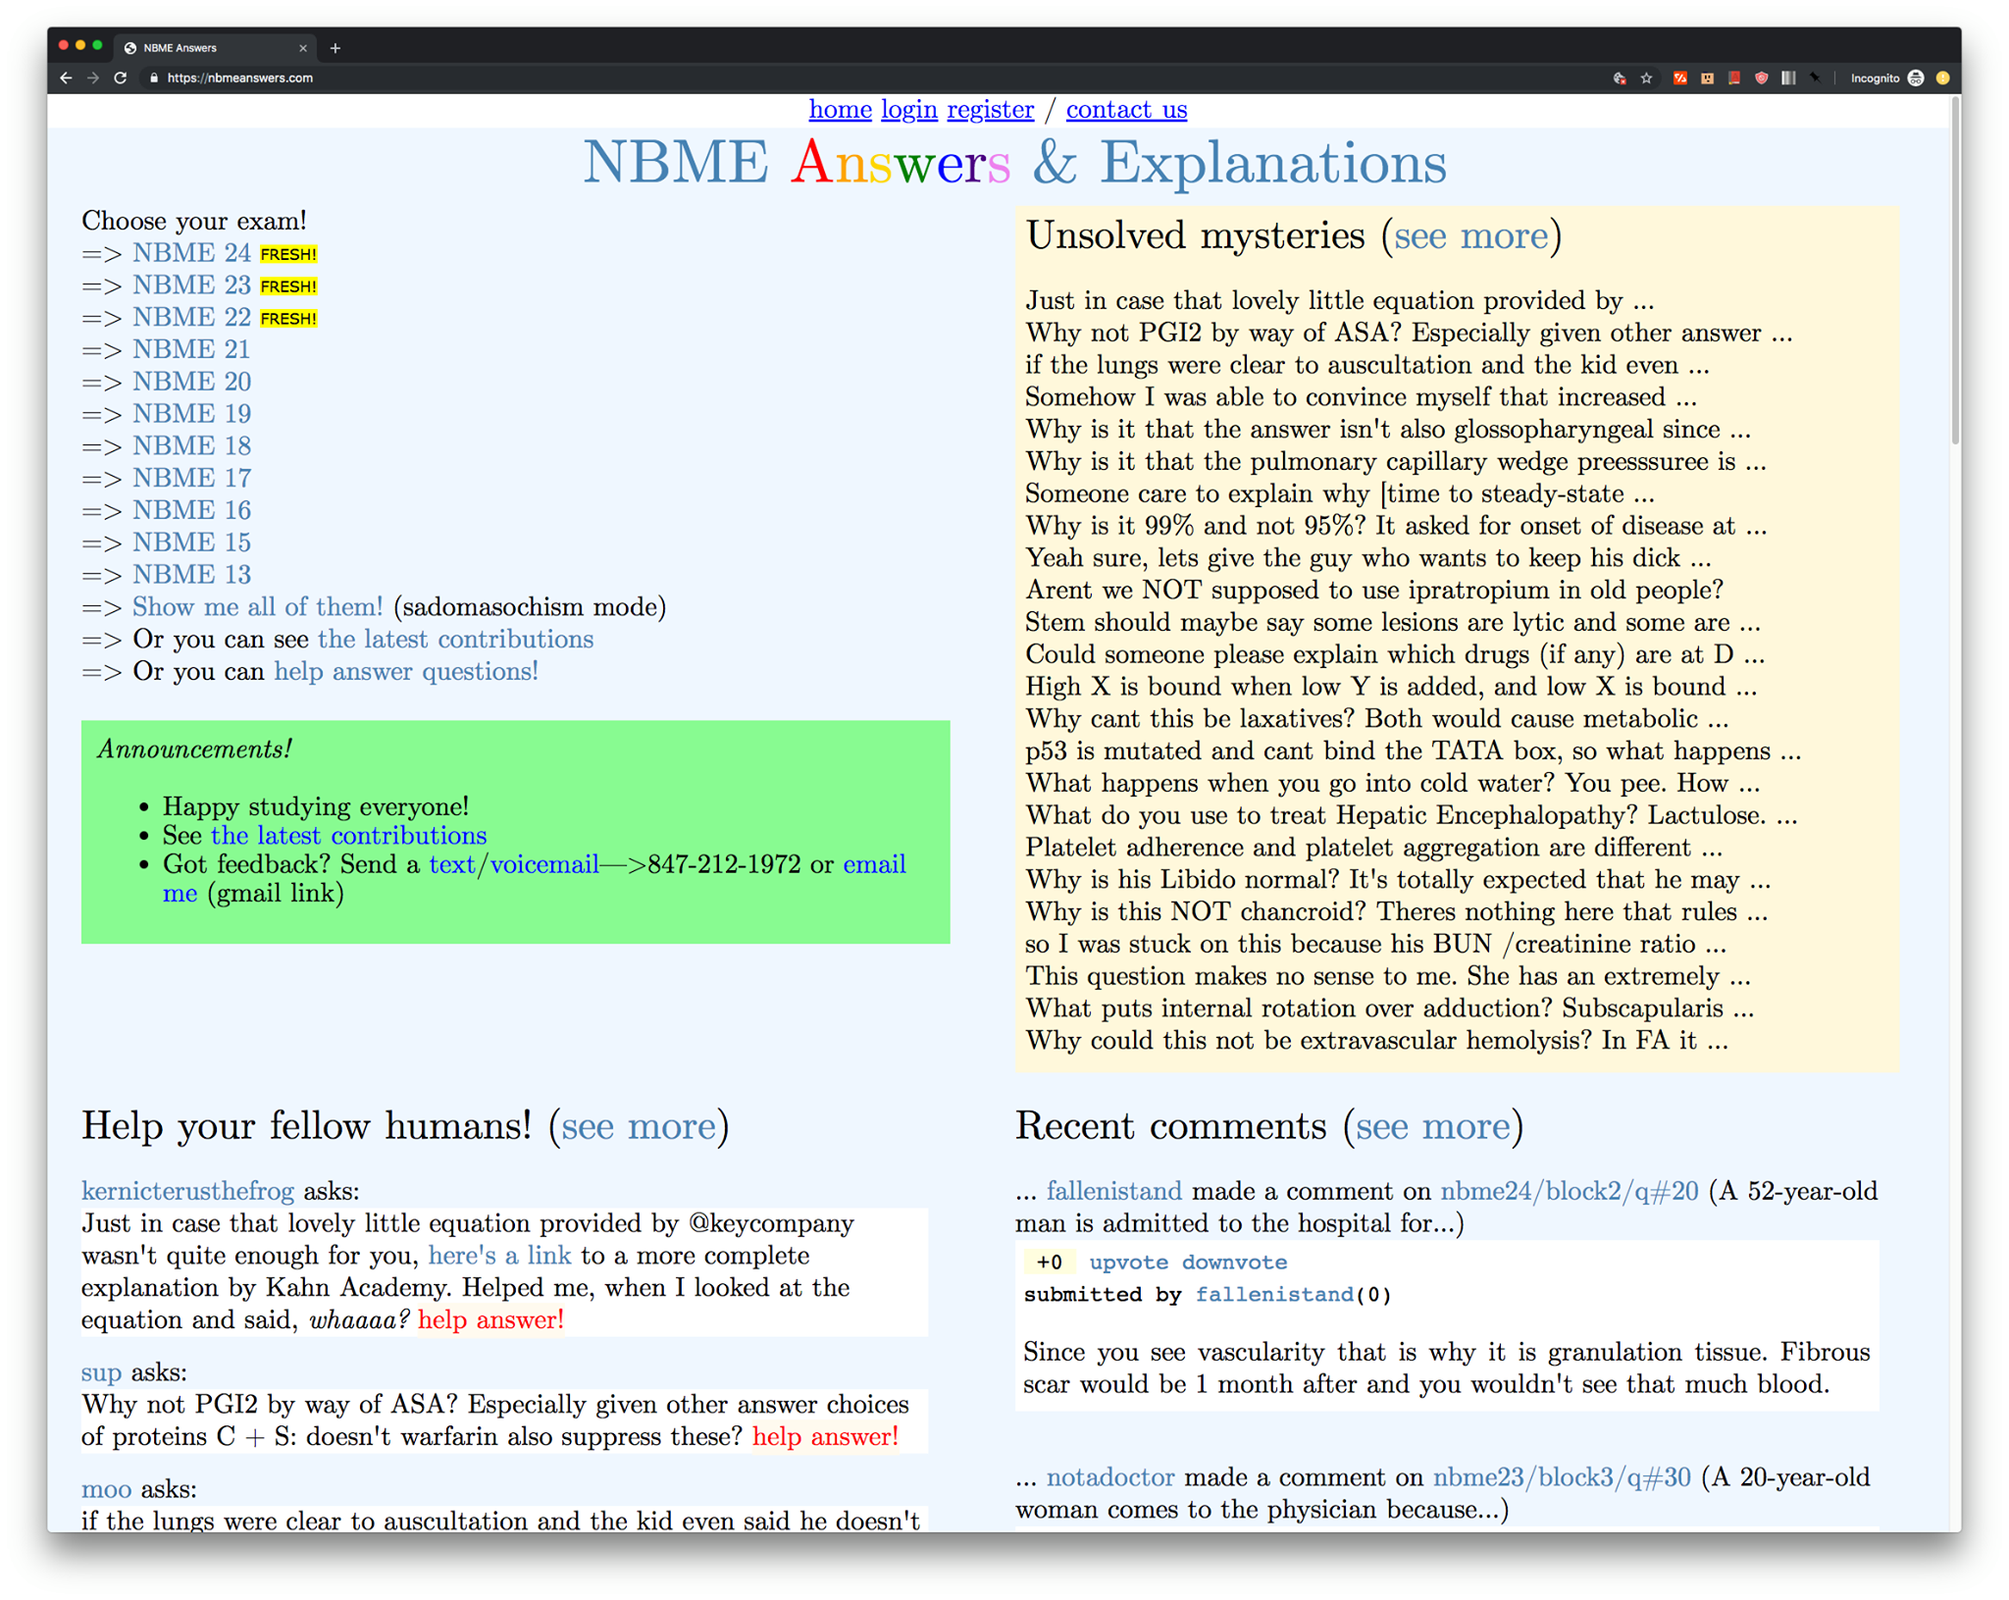Click 'help answer!' under kernicterusthefrog's question

pyautogui.click(x=490, y=1320)
